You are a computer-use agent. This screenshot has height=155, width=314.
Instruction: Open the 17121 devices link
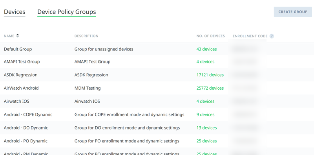click(210, 75)
